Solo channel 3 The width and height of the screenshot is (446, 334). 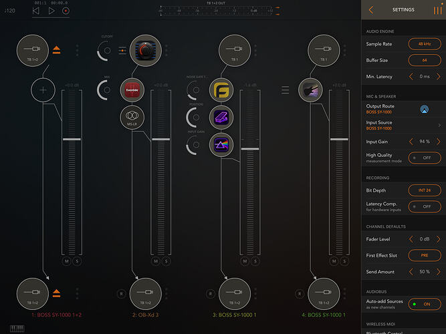click(x=255, y=261)
